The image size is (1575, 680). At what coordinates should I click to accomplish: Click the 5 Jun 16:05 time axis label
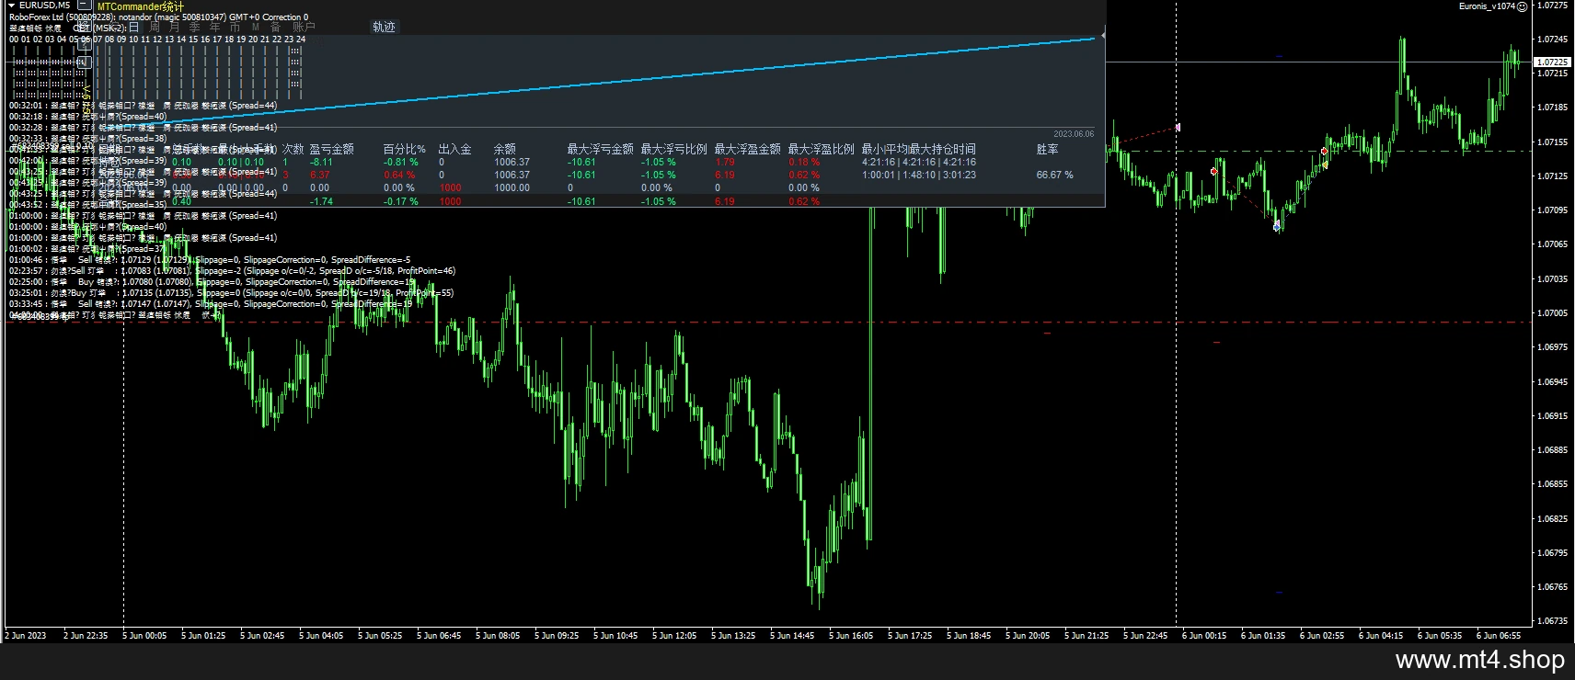tap(851, 635)
